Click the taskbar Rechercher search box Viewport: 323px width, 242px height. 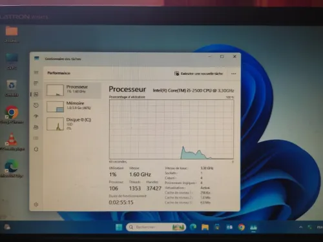[x=156, y=227]
